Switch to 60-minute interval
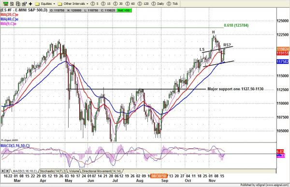The image size is (290, 187). click(x=130, y=3)
